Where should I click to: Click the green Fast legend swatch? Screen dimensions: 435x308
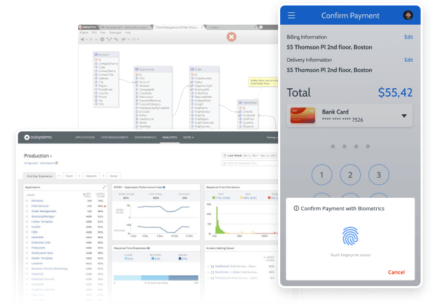214,198
